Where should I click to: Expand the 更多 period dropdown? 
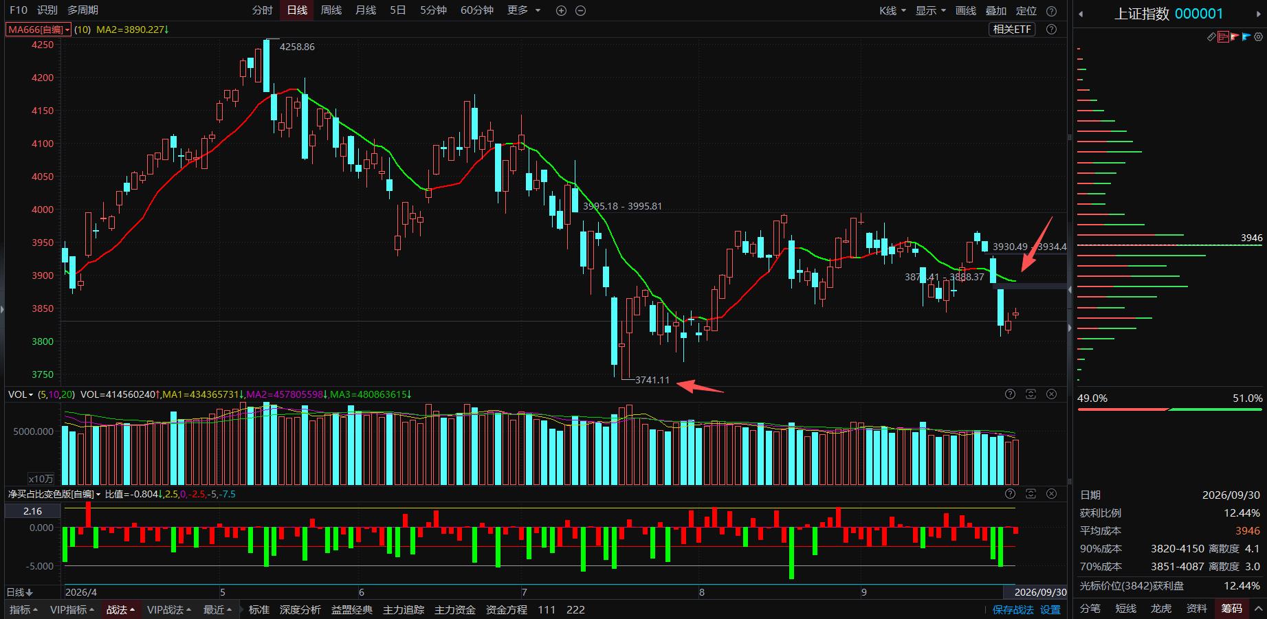coord(524,10)
